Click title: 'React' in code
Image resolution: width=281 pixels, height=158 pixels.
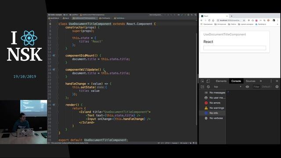point(91,41)
